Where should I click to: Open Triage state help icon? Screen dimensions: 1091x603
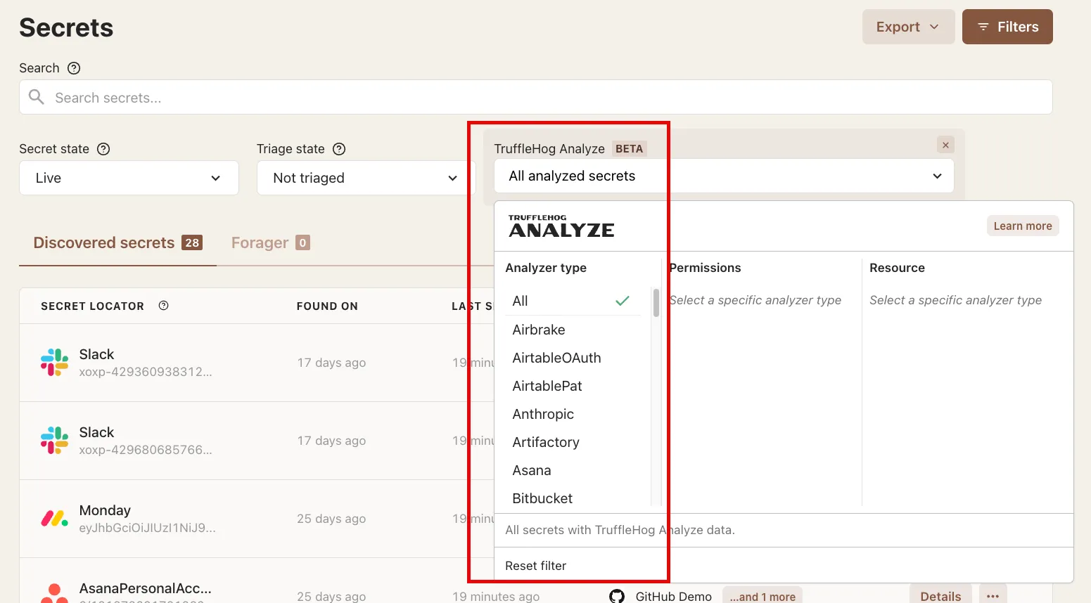pyautogui.click(x=339, y=149)
